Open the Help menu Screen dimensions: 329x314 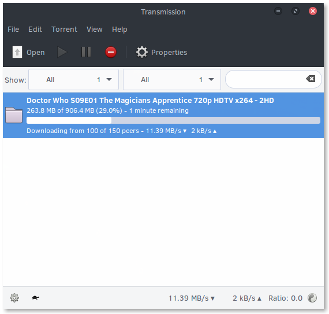[119, 29]
